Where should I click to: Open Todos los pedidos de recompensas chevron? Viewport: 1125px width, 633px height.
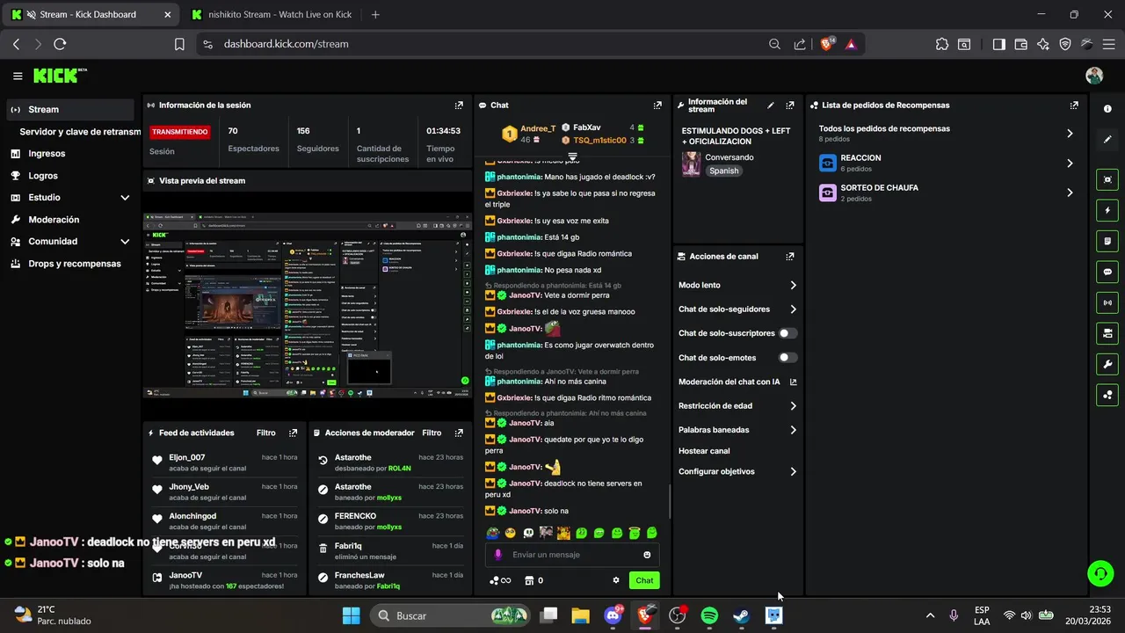click(1070, 134)
